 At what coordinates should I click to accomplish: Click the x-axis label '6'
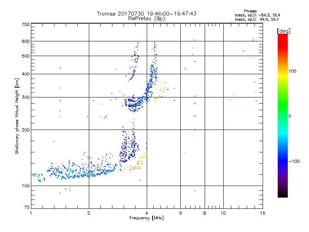click(180, 213)
